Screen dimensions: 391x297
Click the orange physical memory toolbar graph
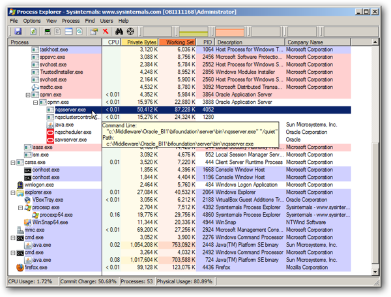(x=229, y=32)
